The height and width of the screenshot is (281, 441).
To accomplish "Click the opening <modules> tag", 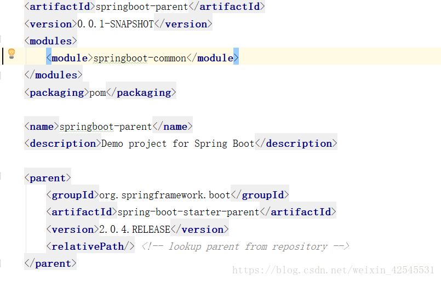I will point(50,41).
